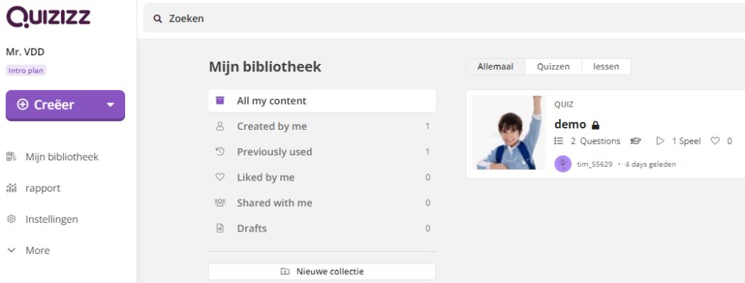The height and width of the screenshot is (283, 745).
Task: Switch to the lessen tab
Action: (x=606, y=67)
